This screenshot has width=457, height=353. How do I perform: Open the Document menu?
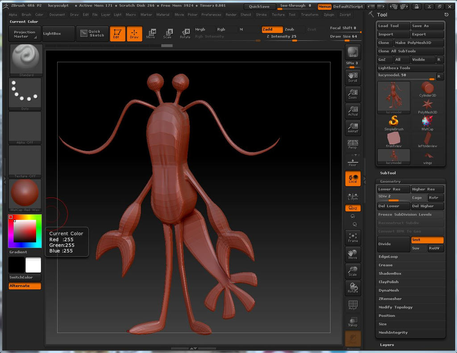coord(57,15)
